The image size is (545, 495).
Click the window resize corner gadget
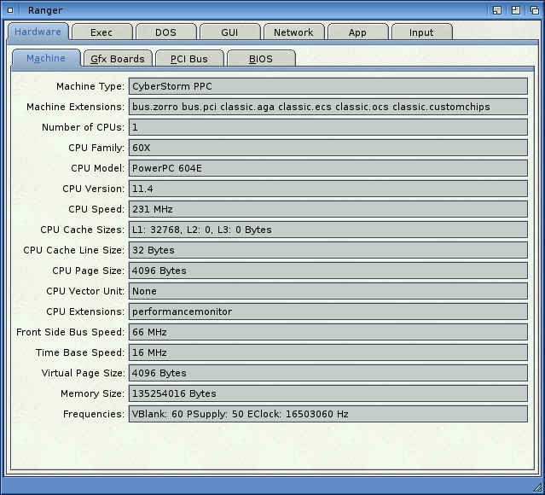coord(536,487)
